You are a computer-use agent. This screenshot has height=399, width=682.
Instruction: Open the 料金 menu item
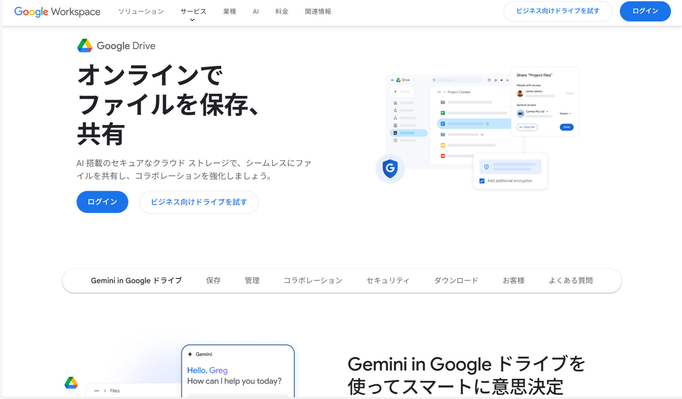point(282,11)
